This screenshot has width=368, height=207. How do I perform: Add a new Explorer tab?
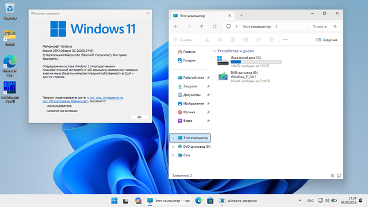click(241, 16)
